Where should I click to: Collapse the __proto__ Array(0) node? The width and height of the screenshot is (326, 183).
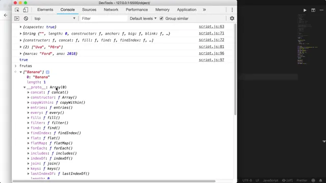(x=24, y=87)
